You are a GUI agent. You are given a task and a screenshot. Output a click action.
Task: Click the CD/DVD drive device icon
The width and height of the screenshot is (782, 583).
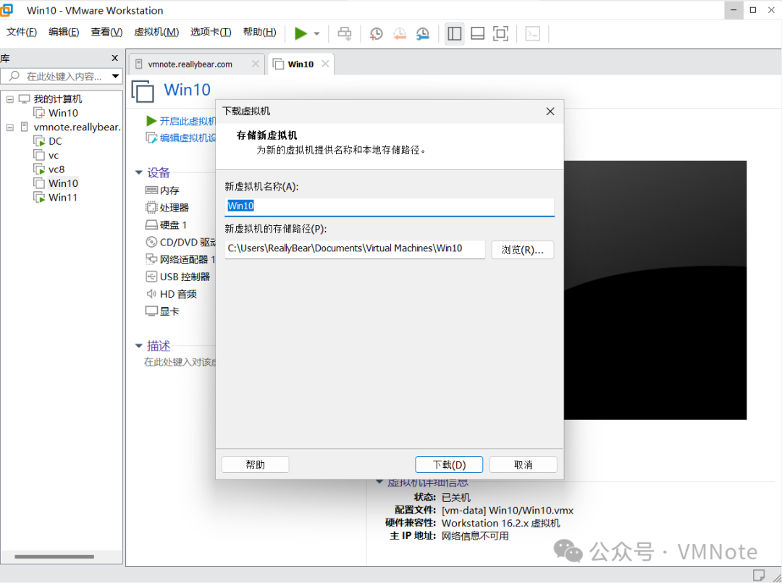(151, 242)
